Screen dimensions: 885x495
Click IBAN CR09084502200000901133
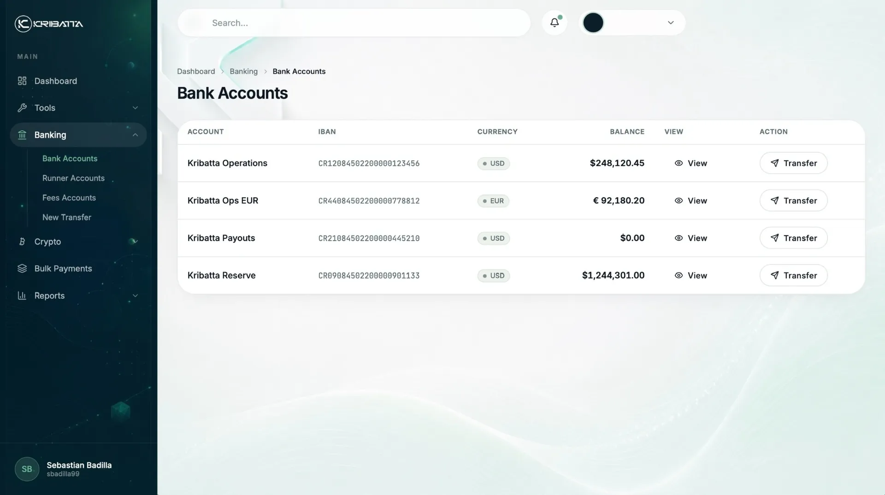[x=369, y=276]
